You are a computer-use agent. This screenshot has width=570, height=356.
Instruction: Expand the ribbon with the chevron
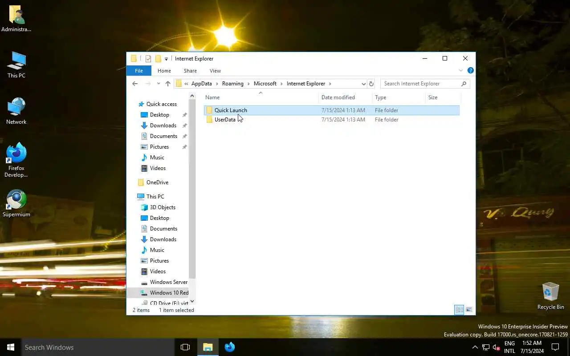(461, 70)
